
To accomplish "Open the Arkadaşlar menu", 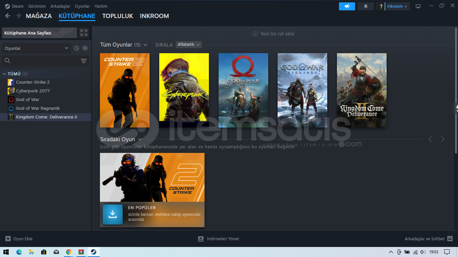I will (60, 6).
